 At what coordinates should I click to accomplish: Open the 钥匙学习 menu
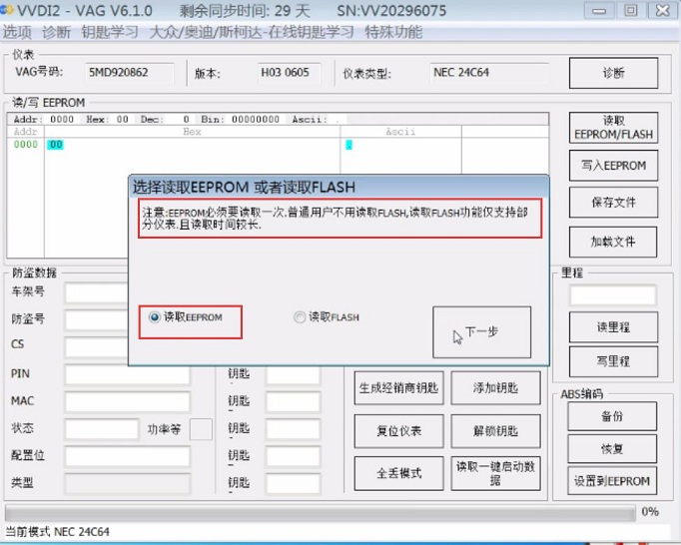click(110, 32)
